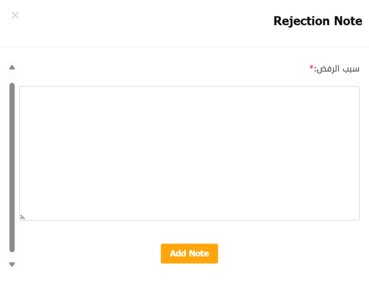
Task: Dismiss the dialog with the X icon
Action: [x=15, y=15]
